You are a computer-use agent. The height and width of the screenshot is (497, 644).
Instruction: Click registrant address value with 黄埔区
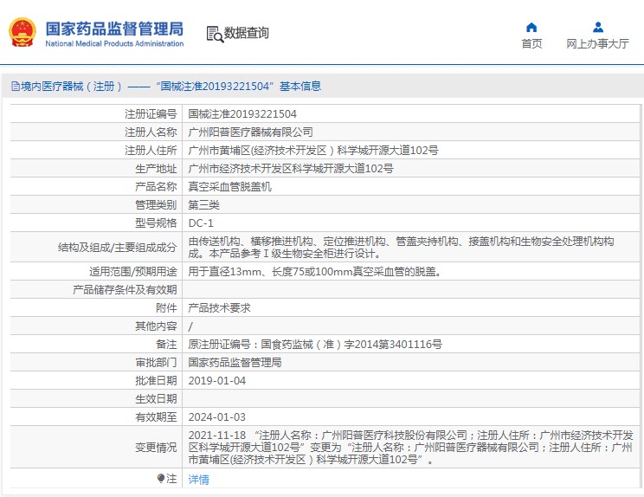coord(313,151)
